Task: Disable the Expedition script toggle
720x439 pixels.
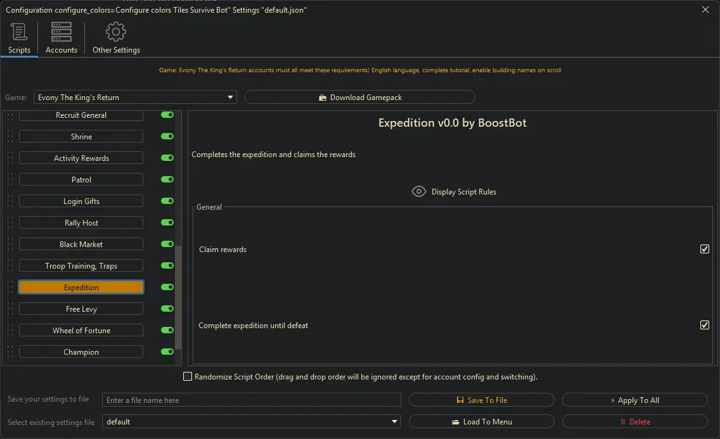Action: click(x=167, y=287)
